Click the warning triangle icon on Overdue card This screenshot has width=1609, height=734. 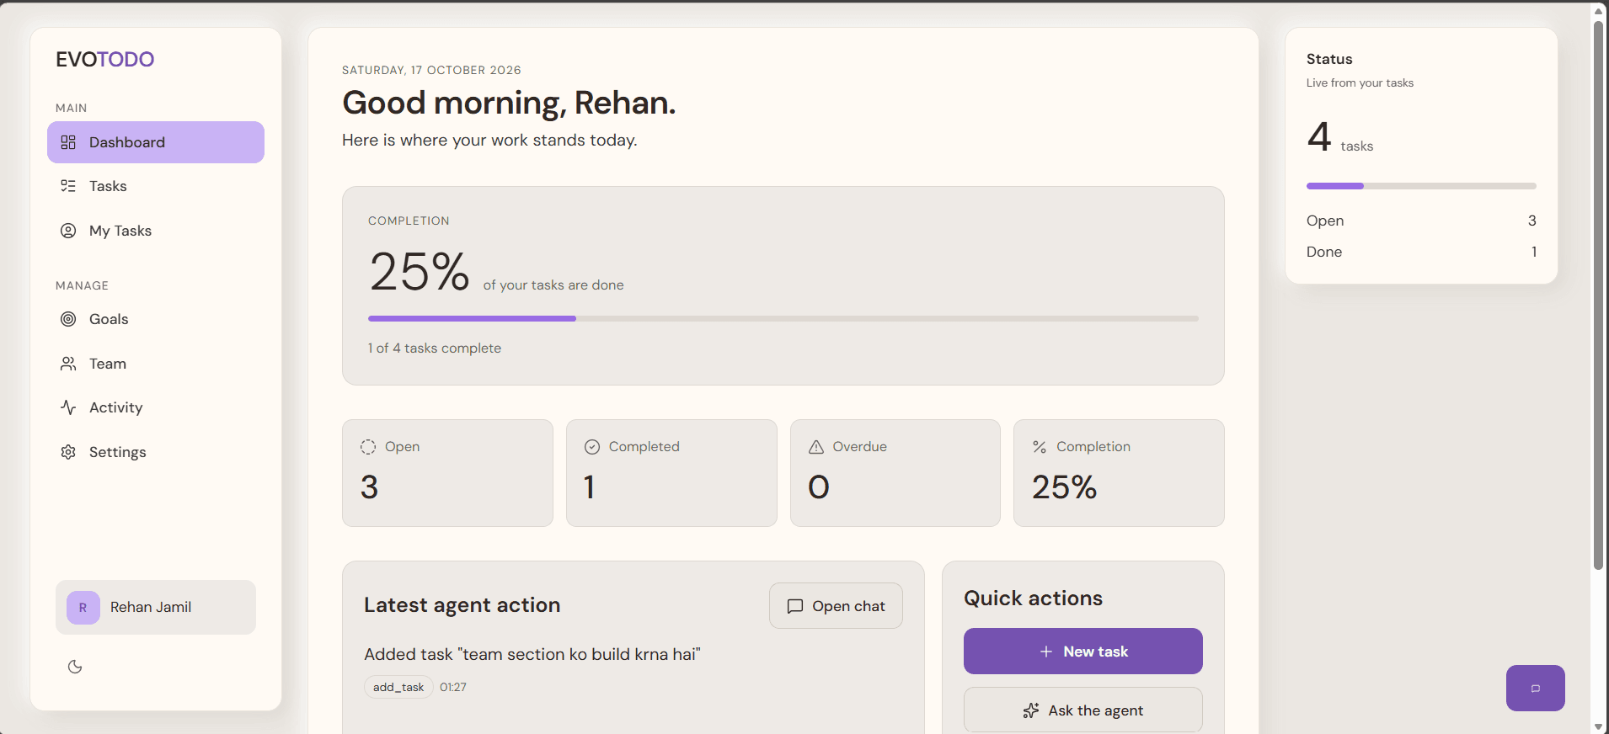click(816, 447)
